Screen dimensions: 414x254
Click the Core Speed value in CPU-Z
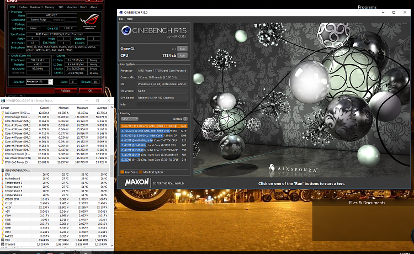pyautogui.click(x=38, y=60)
